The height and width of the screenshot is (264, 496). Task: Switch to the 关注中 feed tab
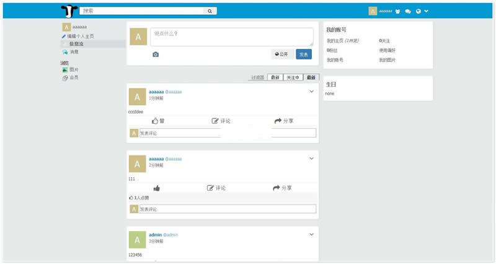(x=293, y=77)
